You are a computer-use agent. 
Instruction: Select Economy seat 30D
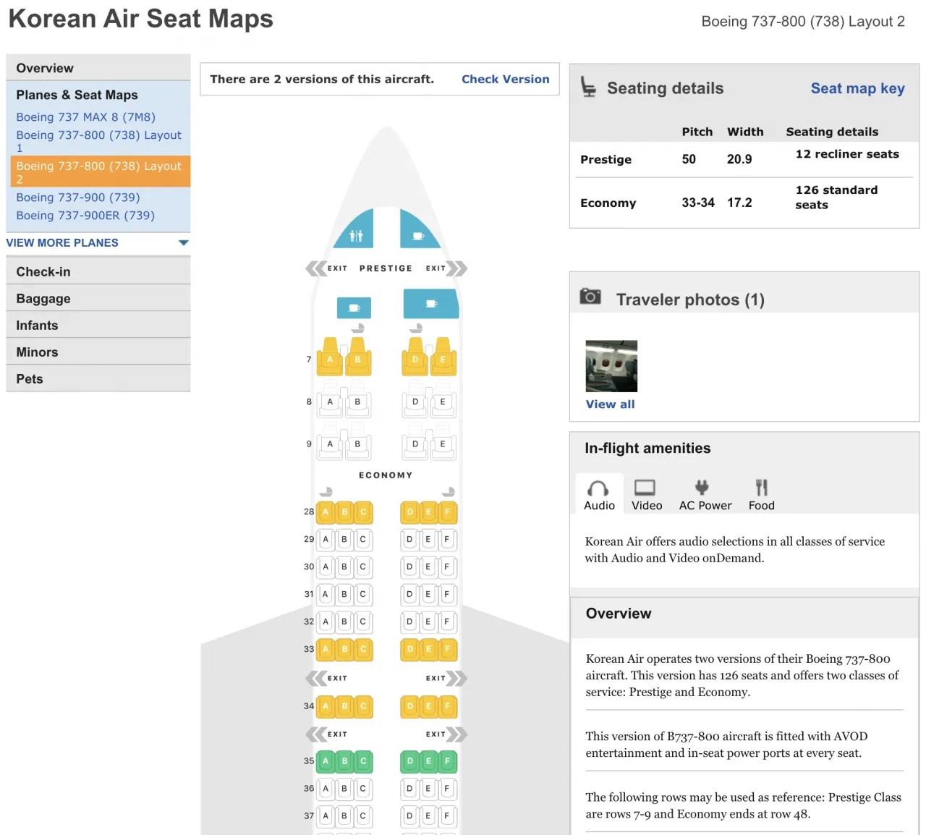point(409,567)
